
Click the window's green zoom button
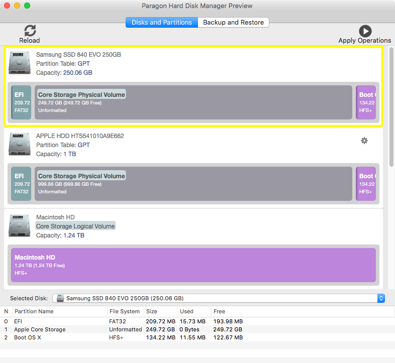pos(27,6)
